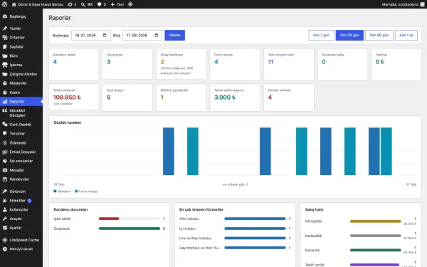The height and width of the screenshot is (267, 427).
Task: Select the Son 7 gün range
Action: click(x=322, y=35)
